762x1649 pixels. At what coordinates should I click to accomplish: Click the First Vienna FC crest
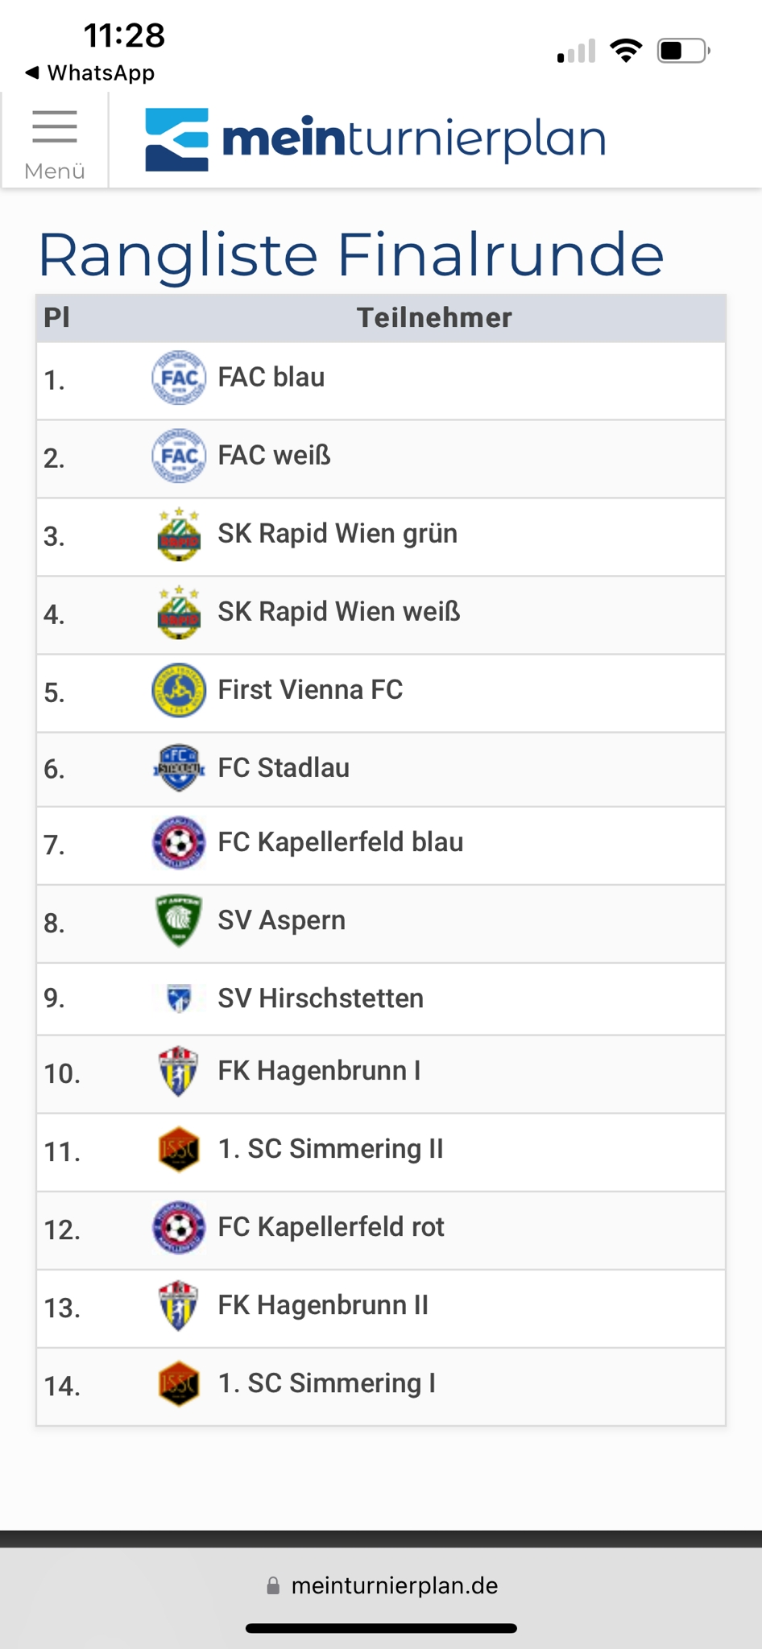(179, 690)
